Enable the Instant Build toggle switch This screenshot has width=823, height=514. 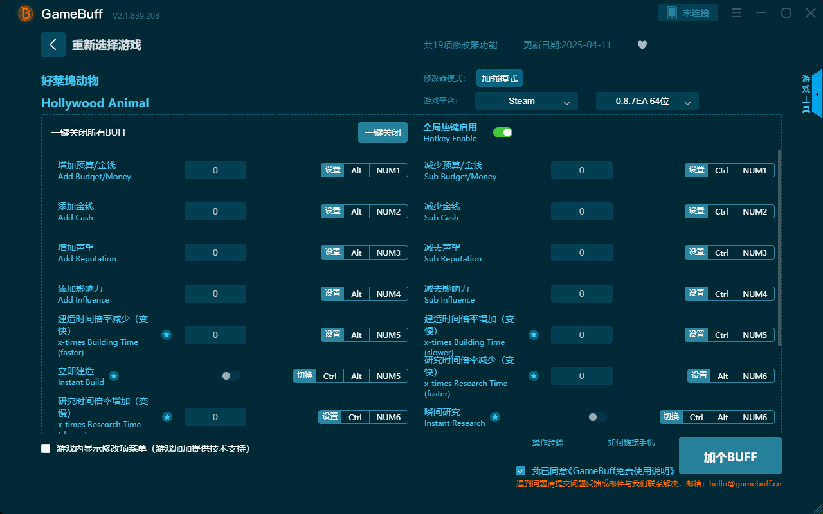[230, 376]
